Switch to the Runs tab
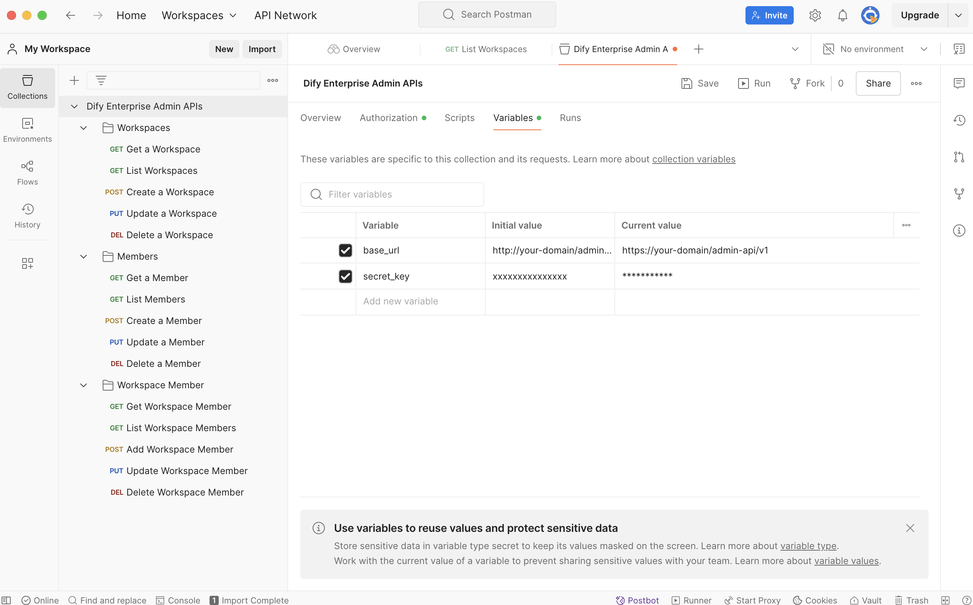The width and height of the screenshot is (973, 605). click(570, 118)
